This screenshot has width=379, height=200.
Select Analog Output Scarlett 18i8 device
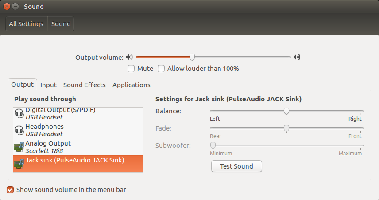pyautogui.click(x=78, y=147)
